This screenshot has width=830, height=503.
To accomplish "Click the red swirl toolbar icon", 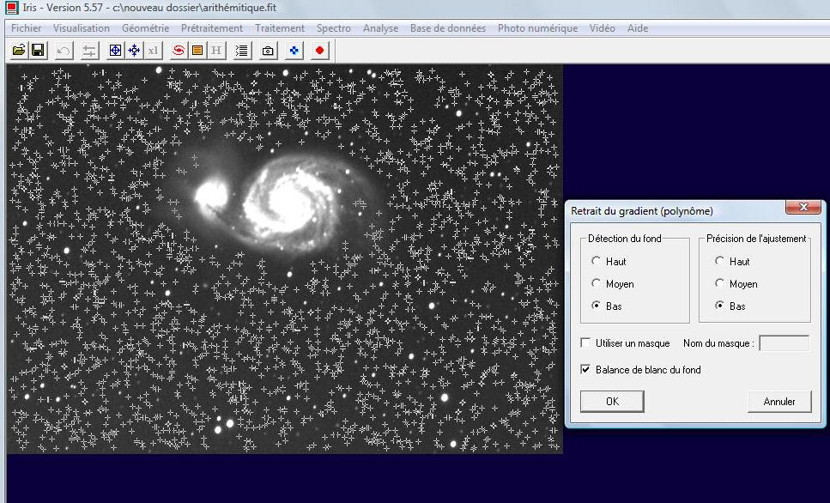I will tap(179, 51).
